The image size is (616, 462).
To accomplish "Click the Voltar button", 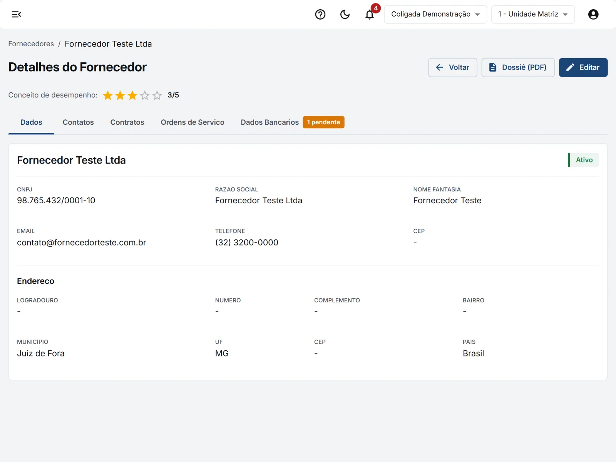I will tap(453, 67).
